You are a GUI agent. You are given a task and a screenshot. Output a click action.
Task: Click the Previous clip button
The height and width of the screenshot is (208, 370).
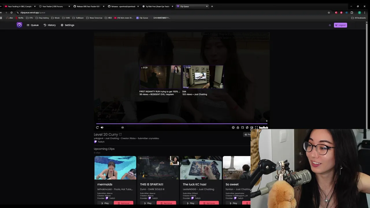click(x=247, y=134)
